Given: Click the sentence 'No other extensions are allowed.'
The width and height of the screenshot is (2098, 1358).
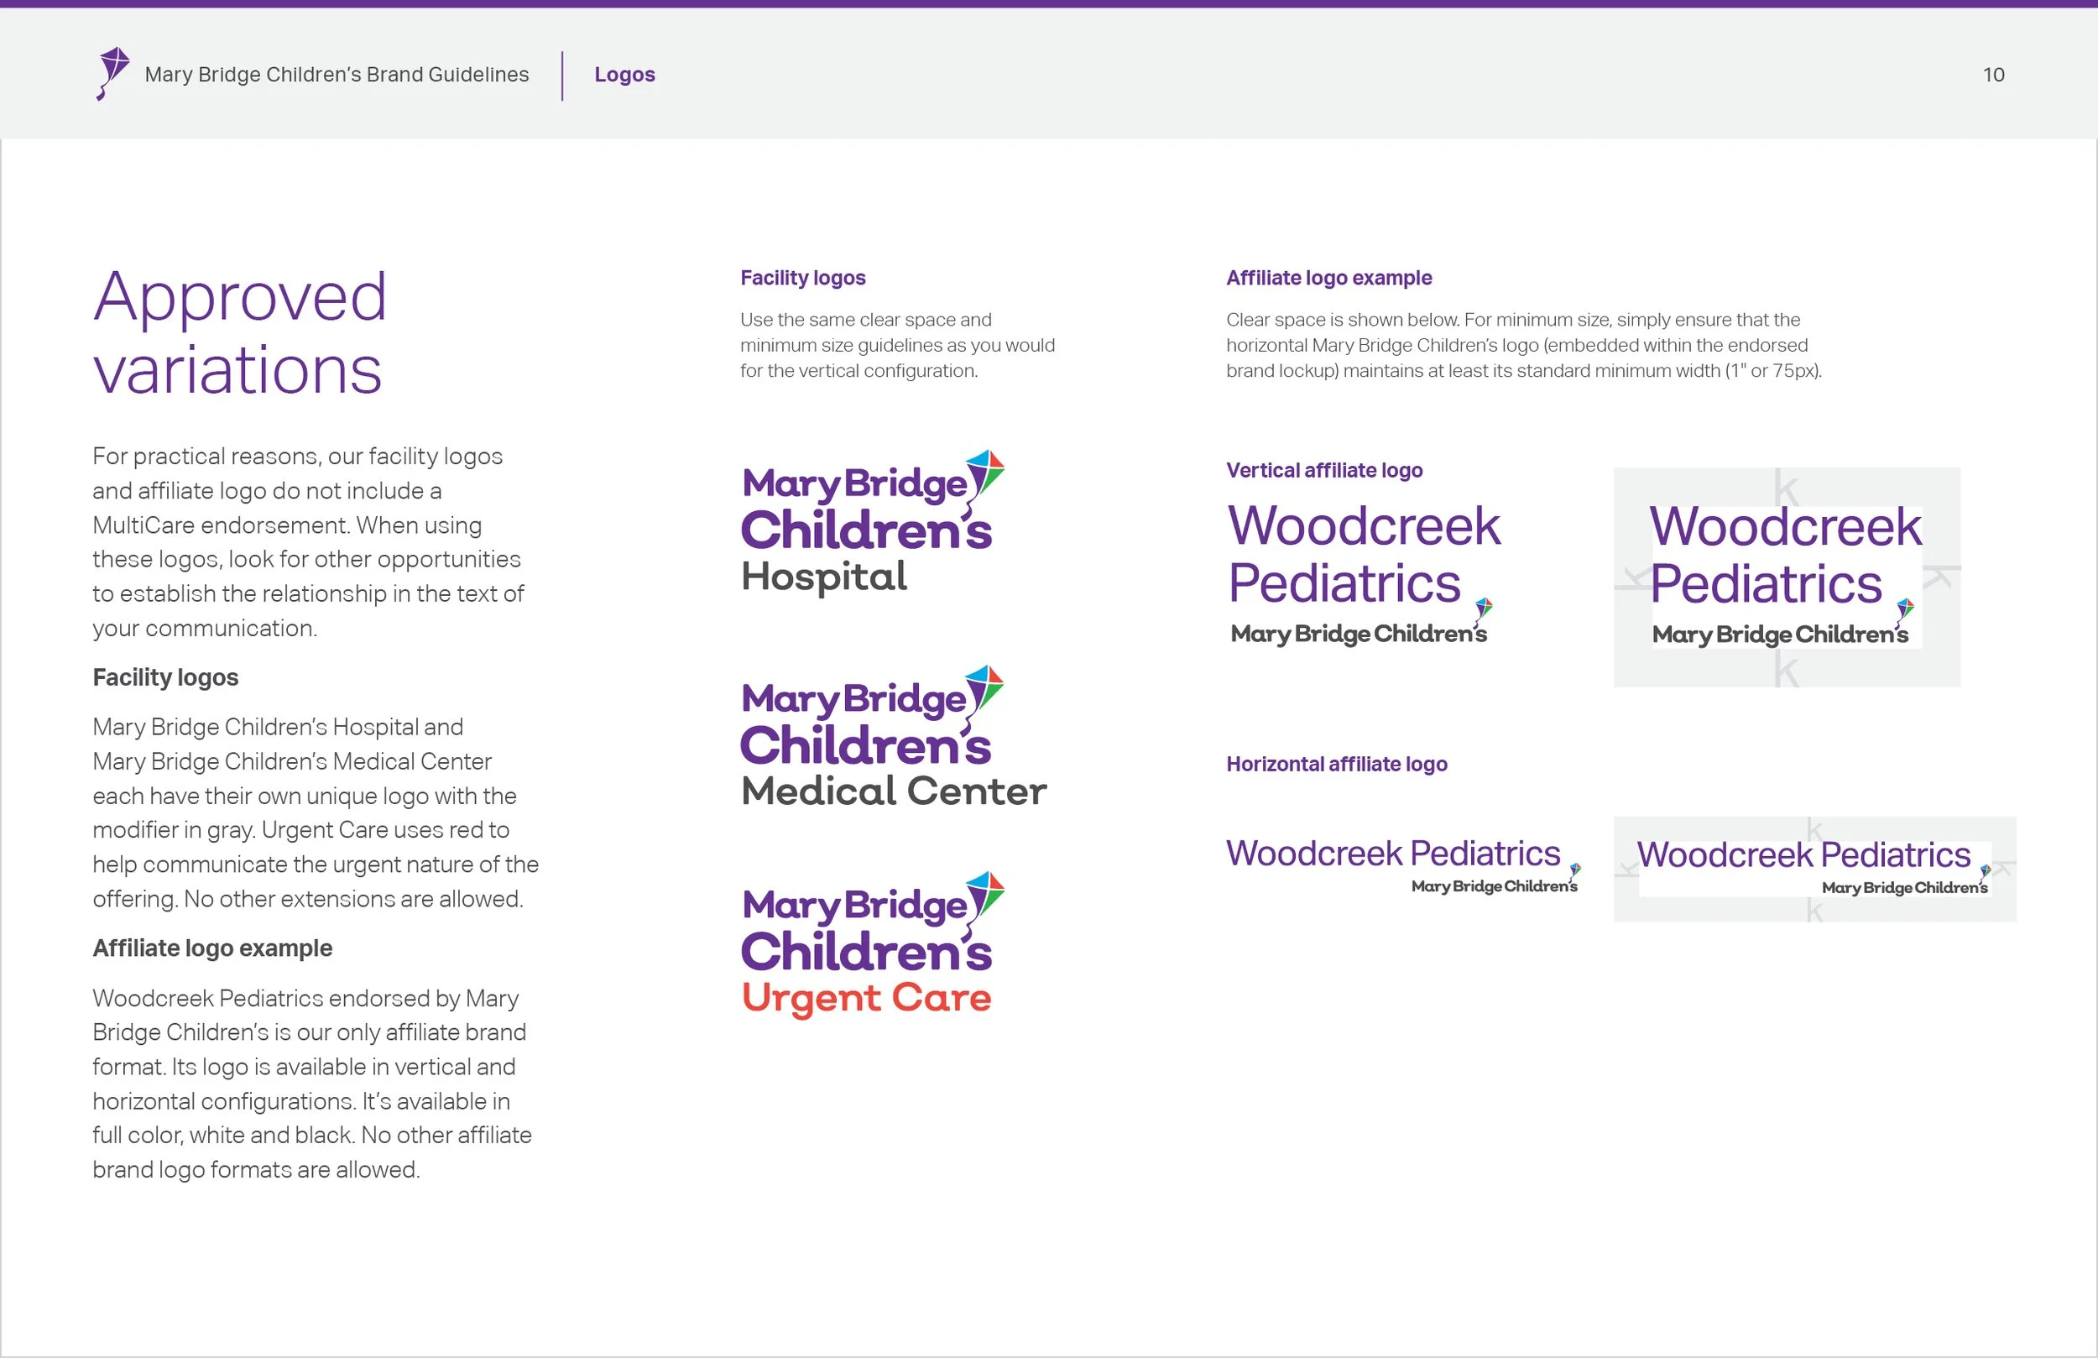Looking at the screenshot, I should [x=353, y=899].
